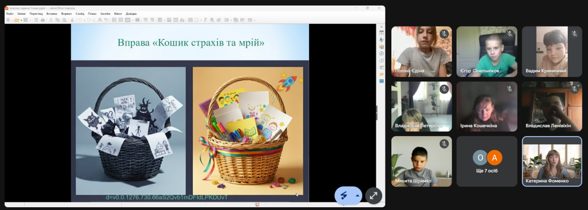The width and height of the screenshot is (588, 210).
Task: Click the Redo arrow icon
Action: tap(89, 20)
